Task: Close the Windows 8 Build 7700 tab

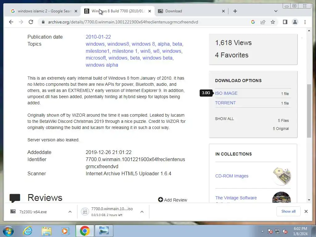Action: (150, 11)
